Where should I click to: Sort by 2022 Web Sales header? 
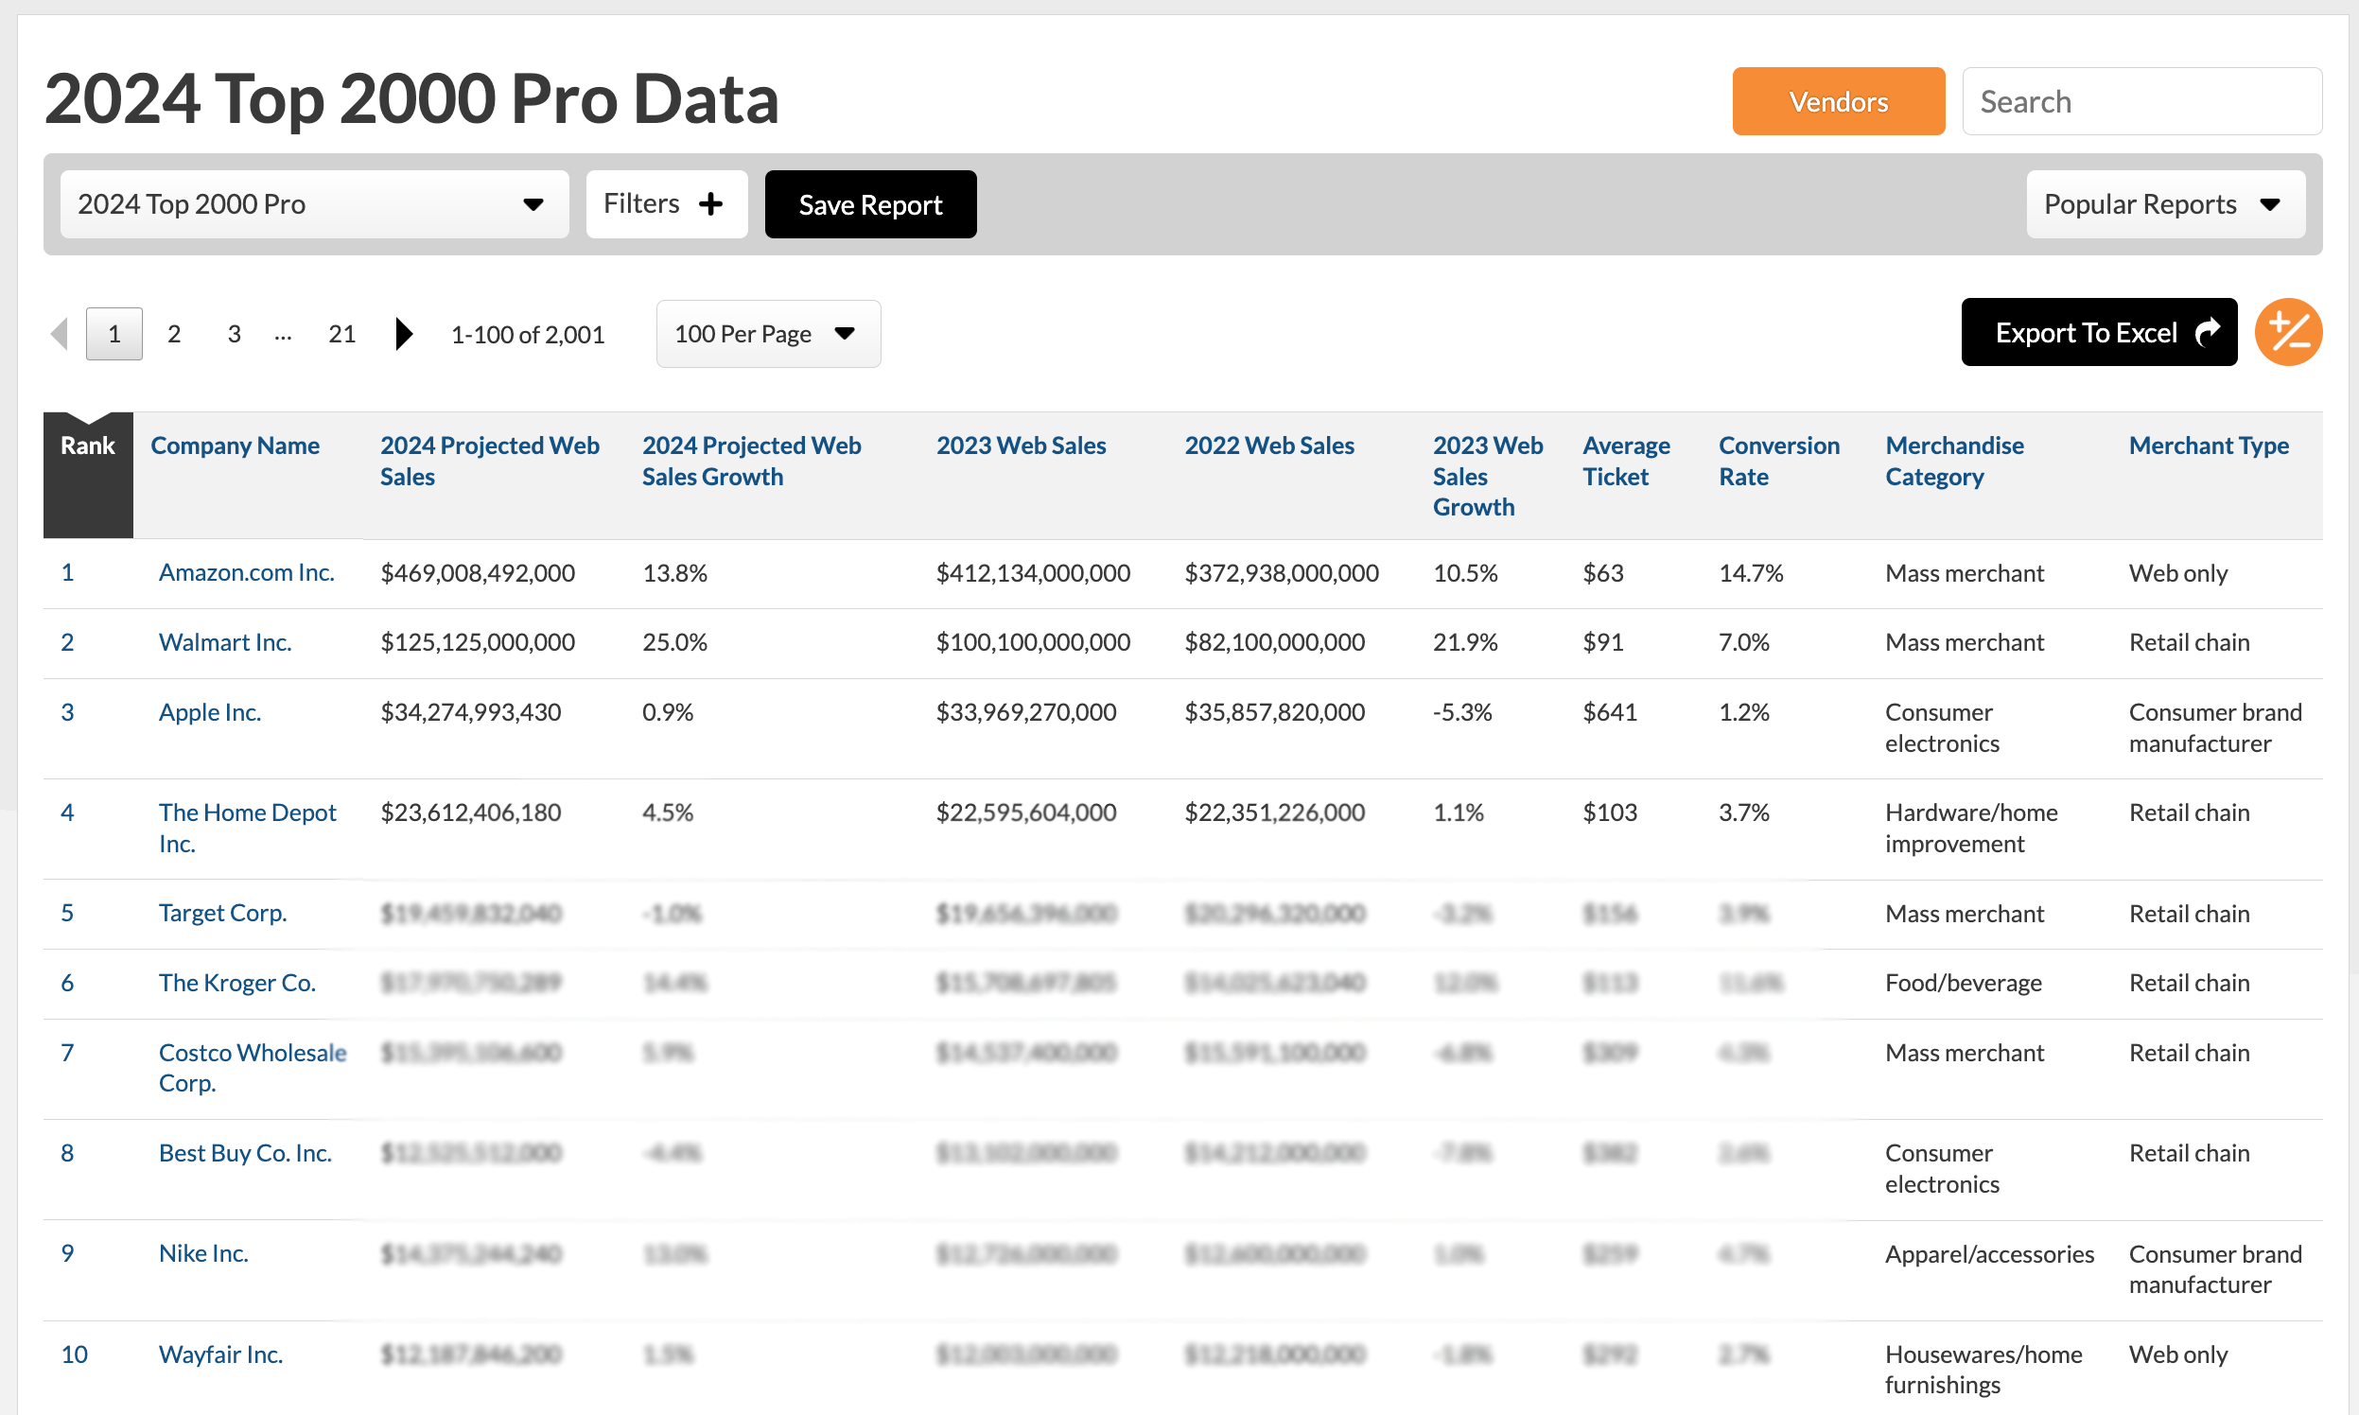(x=1268, y=445)
